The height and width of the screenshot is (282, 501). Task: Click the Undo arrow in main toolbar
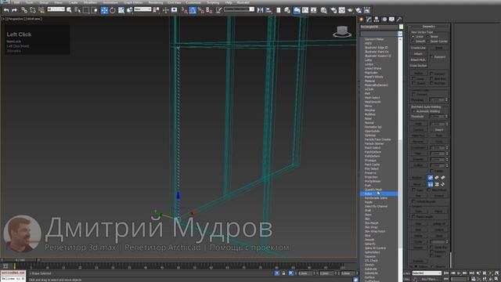tap(6, 10)
